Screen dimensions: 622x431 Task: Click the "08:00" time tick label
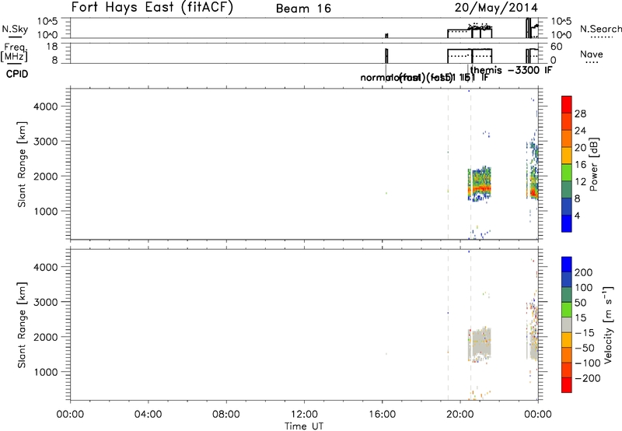coord(226,415)
